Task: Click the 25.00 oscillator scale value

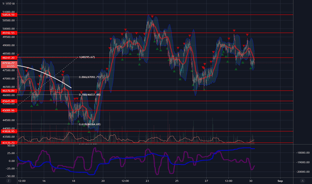Action: click(x=11, y=153)
